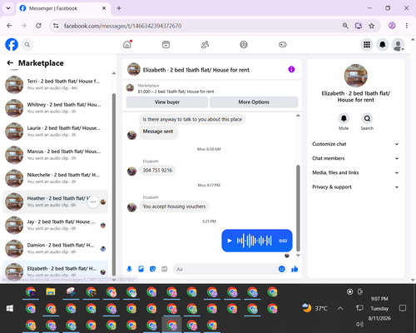416x333 pixels.
Task: Open Chrome three-dot menu
Action: click(407, 26)
